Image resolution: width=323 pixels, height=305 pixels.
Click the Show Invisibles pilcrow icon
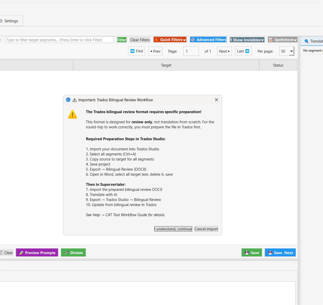(231, 40)
